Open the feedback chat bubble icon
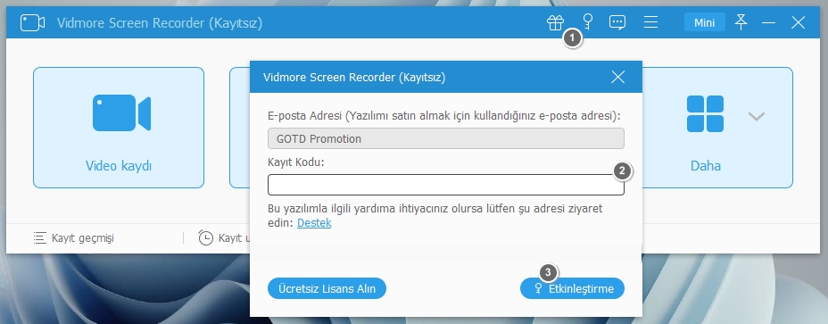 [x=617, y=22]
